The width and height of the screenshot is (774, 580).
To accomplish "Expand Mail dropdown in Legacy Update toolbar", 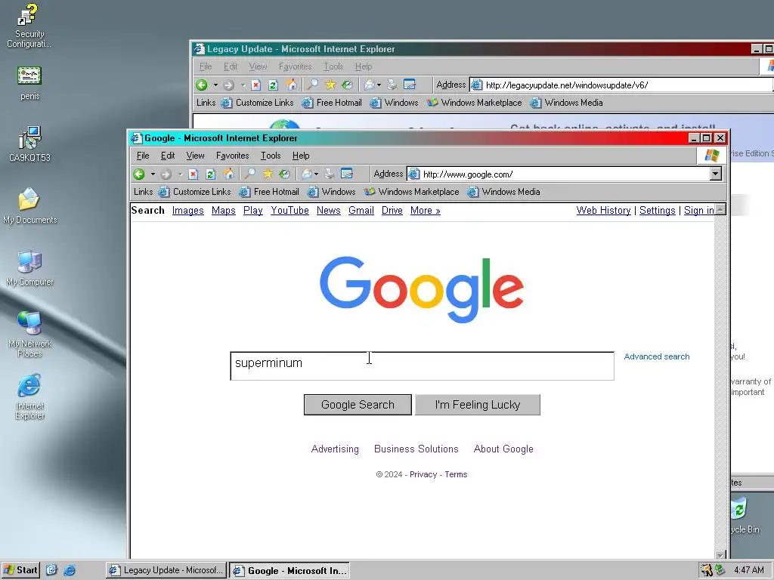I will 379,85.
